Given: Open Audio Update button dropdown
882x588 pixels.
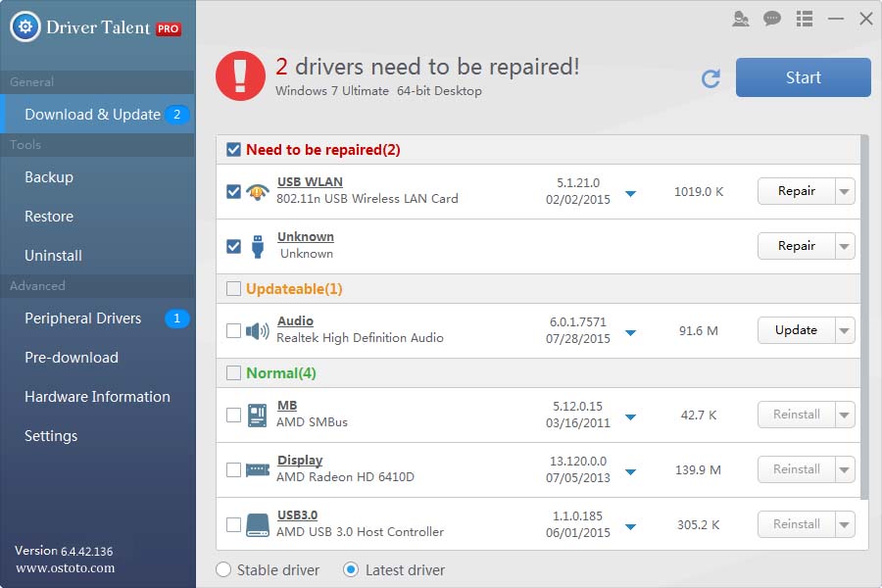Looking at the screenshot, I should [x=845, y=330].
